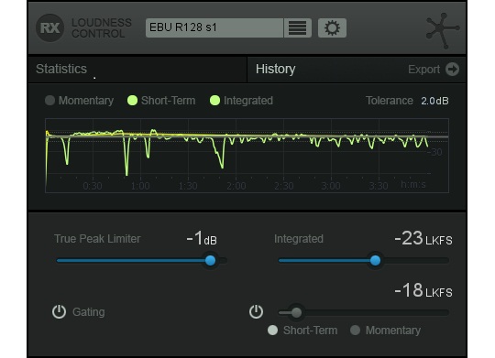The height and width of the screenshot is (358, 495).
Task: Switch to the History tab
Action: 275,69
